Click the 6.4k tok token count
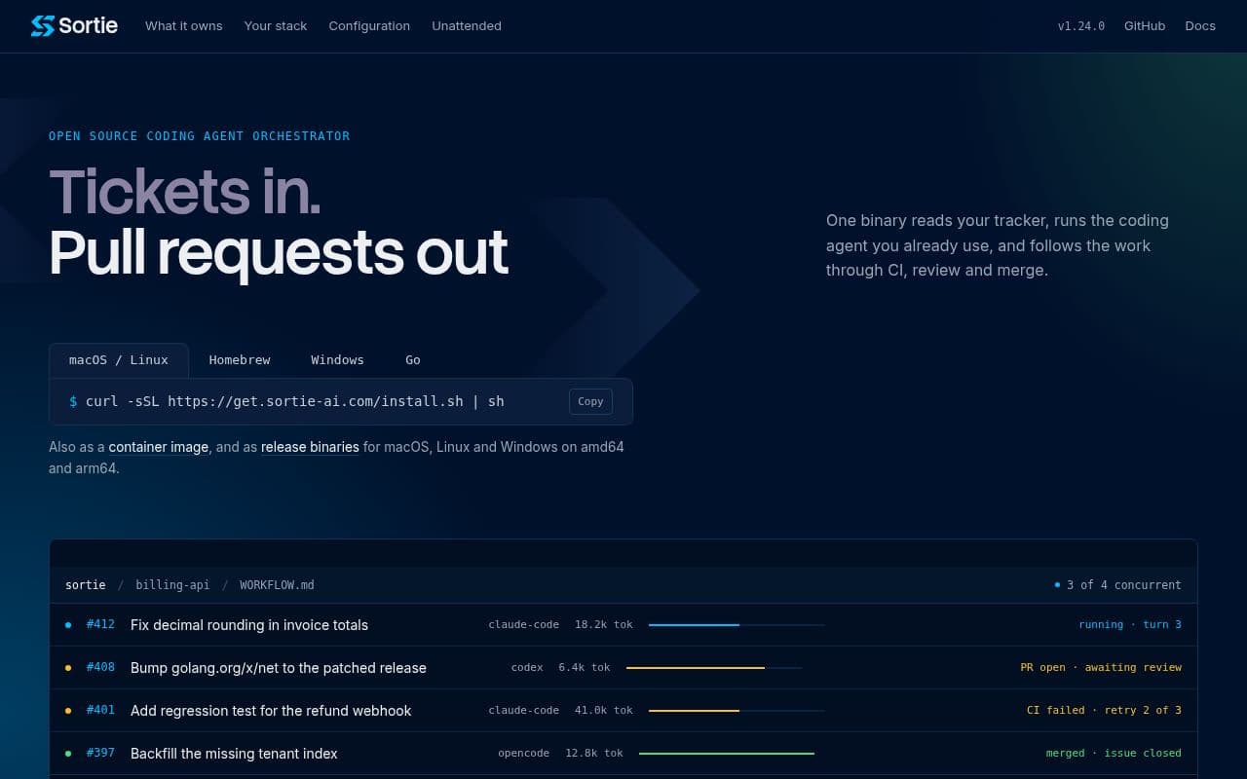The image size is (1247, 779). [x=585, y=667]
